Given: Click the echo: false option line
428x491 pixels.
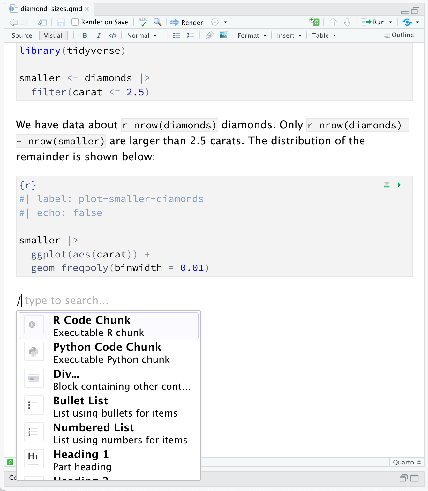Looking at the screenshot, I should [x=61, y=213].
